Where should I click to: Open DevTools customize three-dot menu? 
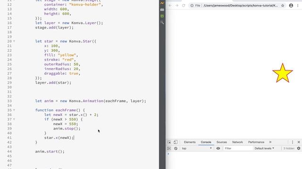point(293,142)
